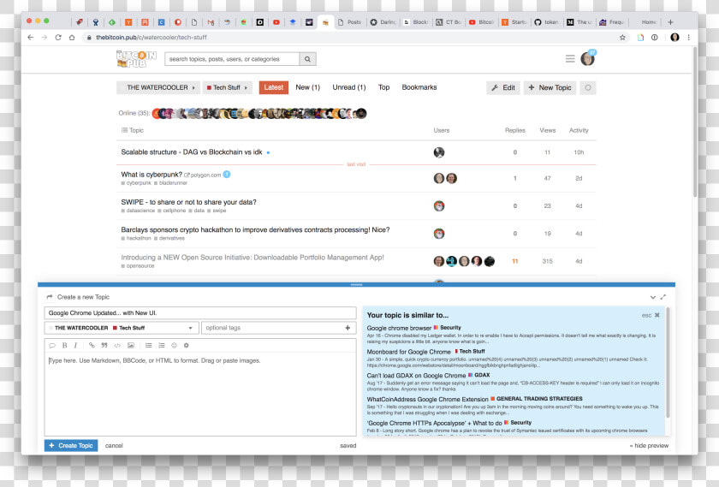Open a new browser tab
This screenshot has width=719, height=487.
pos(670,22)
